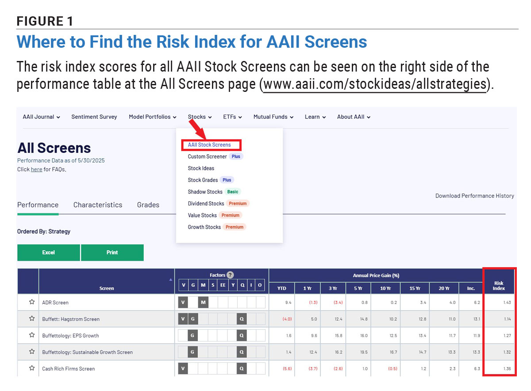This screenshot has width=531, height=391.
Task: Sort by the 5 Yr column header
Action: 359,288
